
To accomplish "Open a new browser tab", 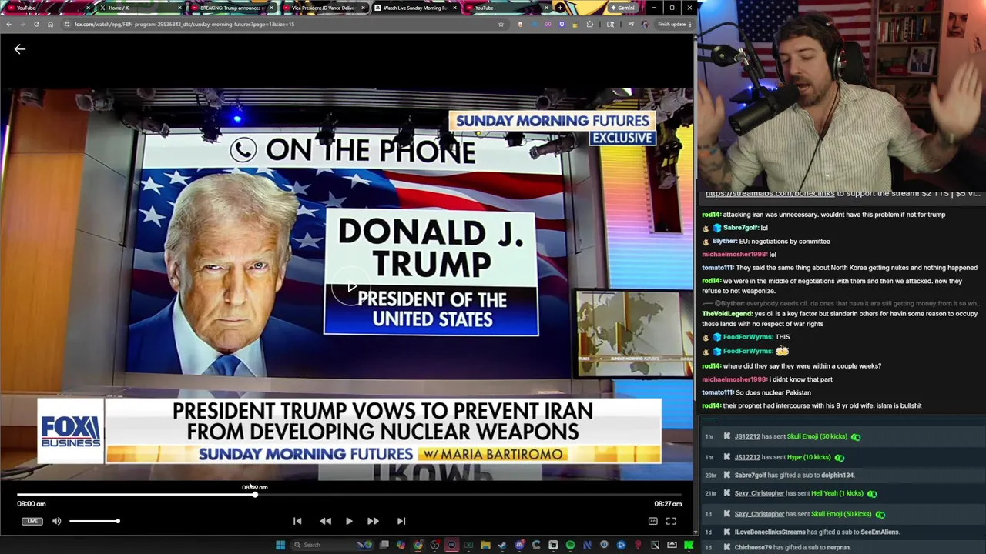I will point(560,8).
